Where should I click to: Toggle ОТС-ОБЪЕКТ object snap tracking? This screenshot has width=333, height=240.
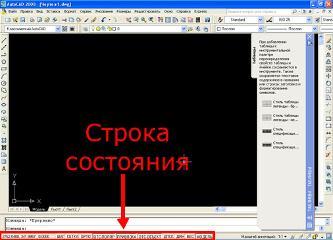tap(150, 237)
